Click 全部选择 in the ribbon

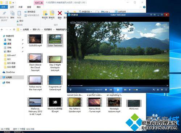click(121, 12)
